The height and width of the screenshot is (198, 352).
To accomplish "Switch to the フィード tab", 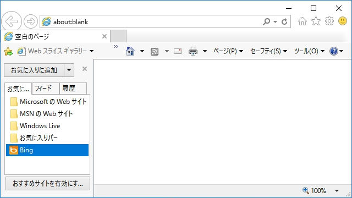I will click(46, 89).
